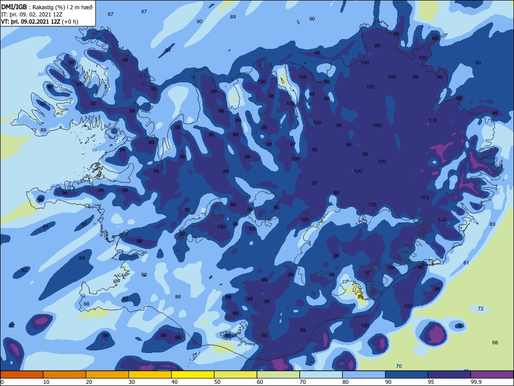Screen dimensions: 514x386
Task: Click the navy 95–99.9 legend swatch
Action: click(449, 375)
